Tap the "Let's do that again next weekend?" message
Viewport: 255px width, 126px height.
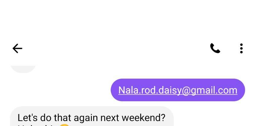(x=91, y=118)
